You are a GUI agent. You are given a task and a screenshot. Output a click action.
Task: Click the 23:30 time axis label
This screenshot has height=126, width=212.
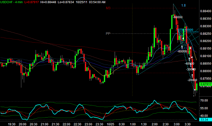tap(99, 124)
